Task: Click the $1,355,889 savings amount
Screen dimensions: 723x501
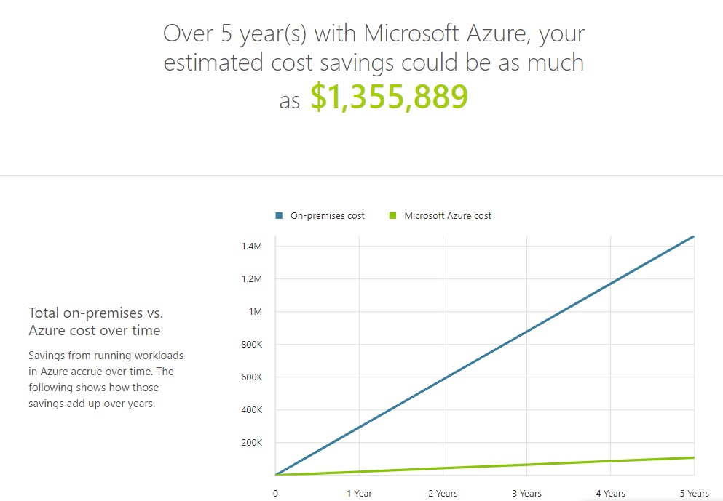Action: pos(389,97)
